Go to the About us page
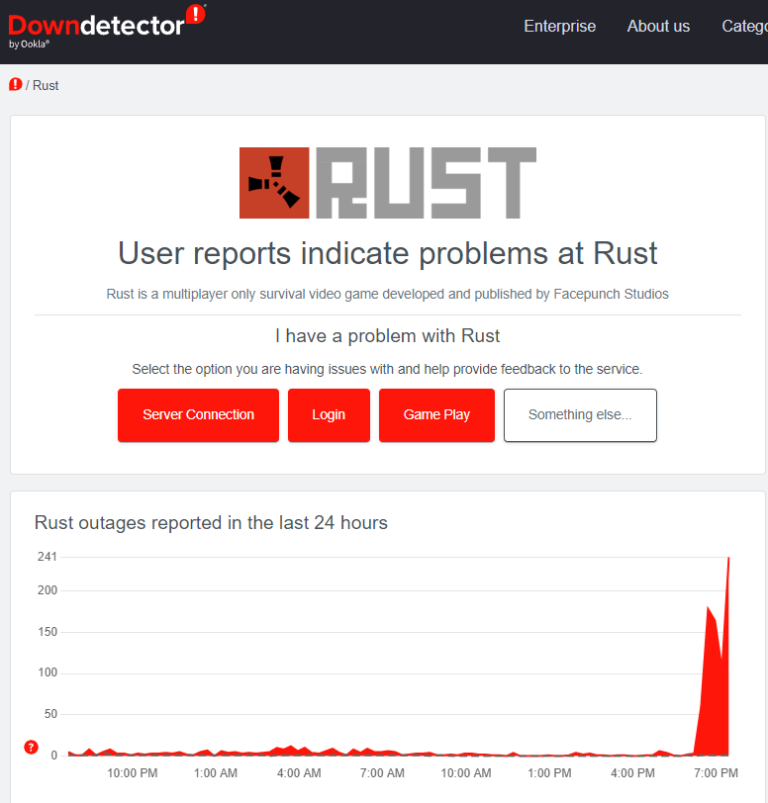This screenshot has height=803, width=768. coord(658,26)
